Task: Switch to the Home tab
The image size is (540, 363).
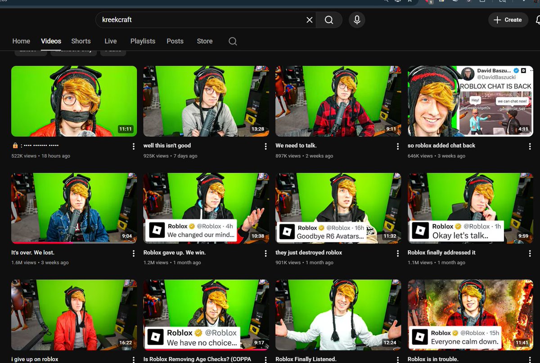Action: point(21,41)
